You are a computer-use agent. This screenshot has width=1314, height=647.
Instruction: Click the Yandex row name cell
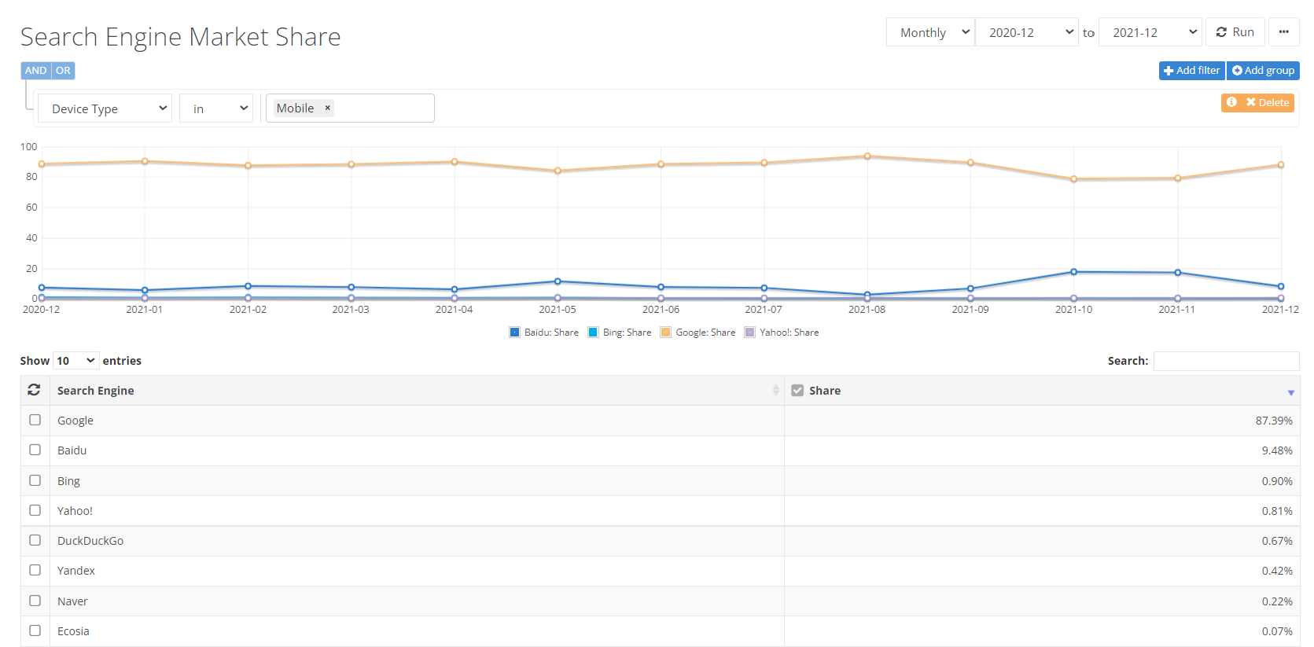pyautogui.click(x=417, y=571)
